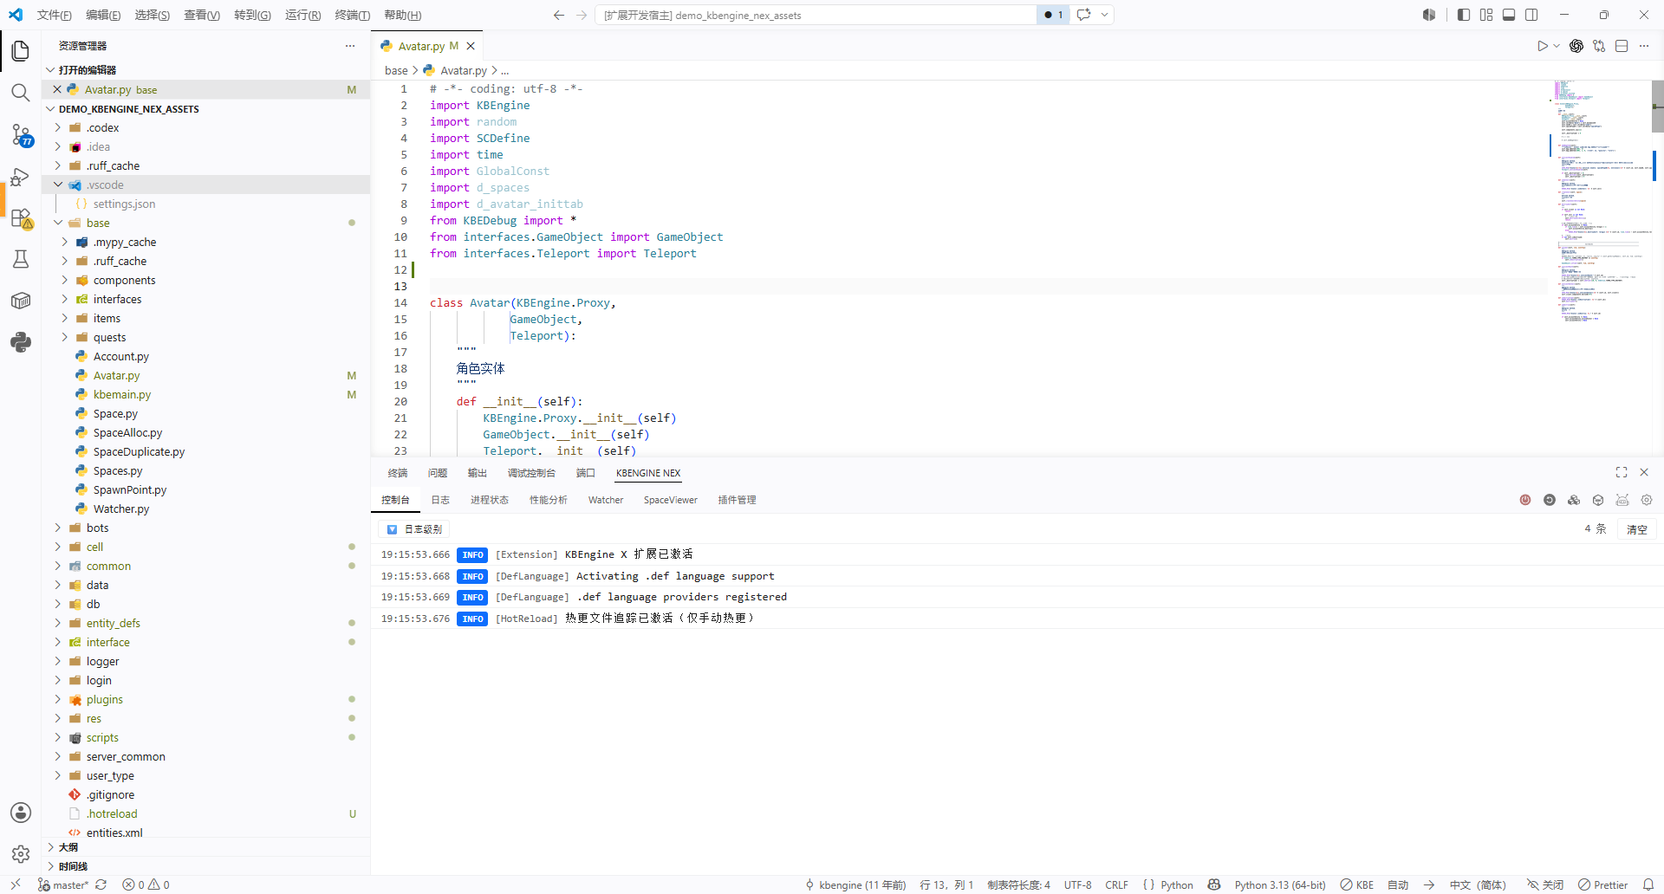Open the run button dropdown arrow
Image resolution: width=1664 pixels, height=894 pixels.
tap(1557, 46)
